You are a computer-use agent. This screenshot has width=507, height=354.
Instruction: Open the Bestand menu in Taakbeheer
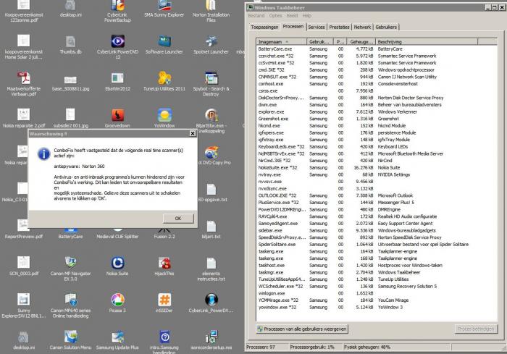[256, 15]
